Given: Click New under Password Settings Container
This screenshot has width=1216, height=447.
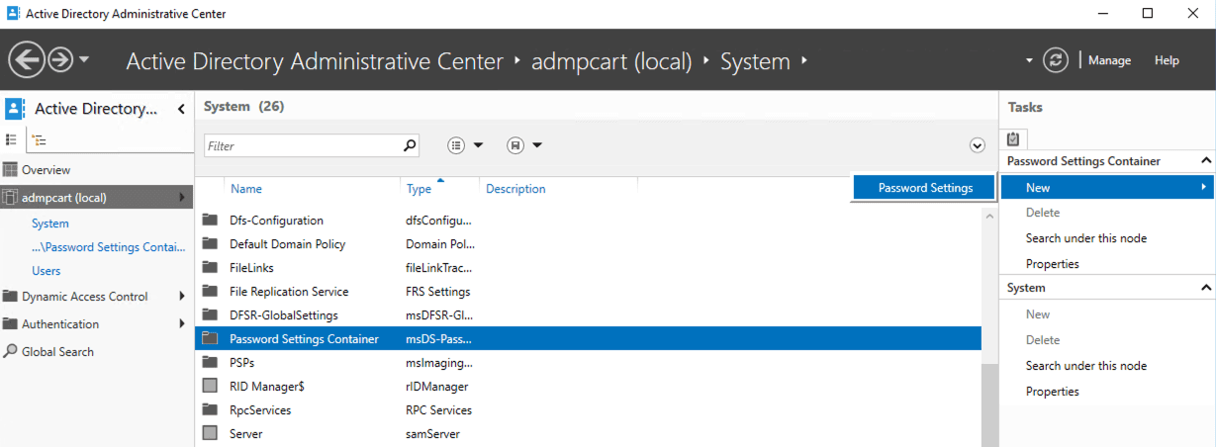Looking at the screenshot, I should [1107, 188].
